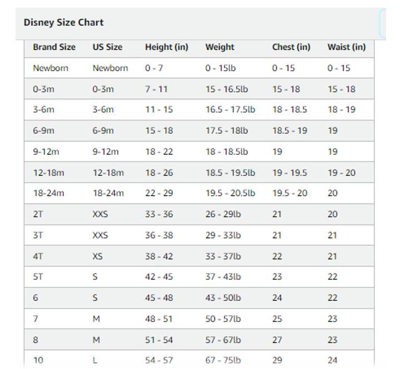
Task: Select the 18-24m brand size cell
Action: [48, 193]
